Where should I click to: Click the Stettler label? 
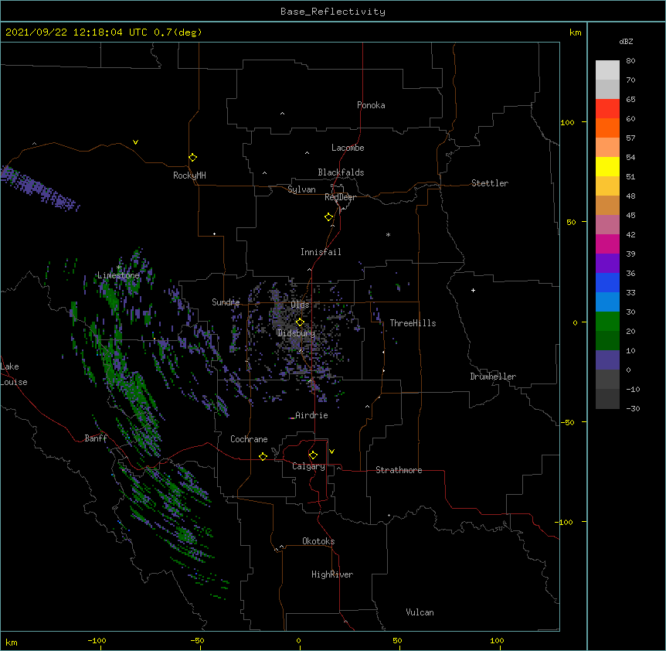[490, 183]
